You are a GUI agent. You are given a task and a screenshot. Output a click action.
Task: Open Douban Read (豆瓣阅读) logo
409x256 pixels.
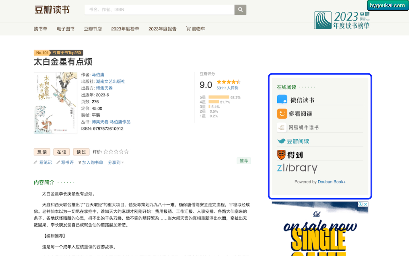[x=293, y=141]
